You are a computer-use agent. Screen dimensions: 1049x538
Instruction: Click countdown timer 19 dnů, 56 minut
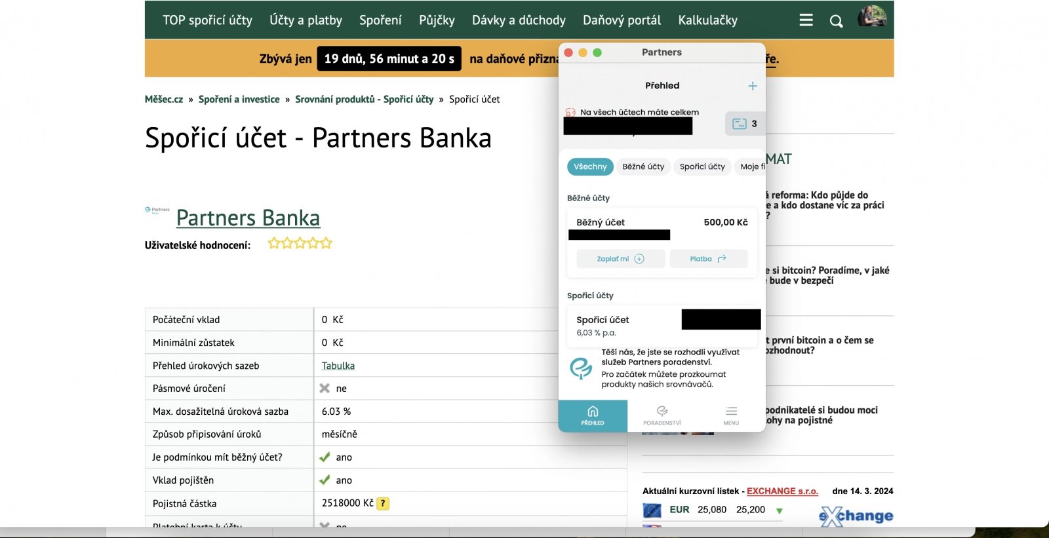[389, 58]
